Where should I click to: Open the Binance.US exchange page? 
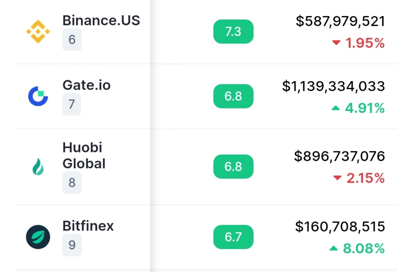tap(101, 21)
